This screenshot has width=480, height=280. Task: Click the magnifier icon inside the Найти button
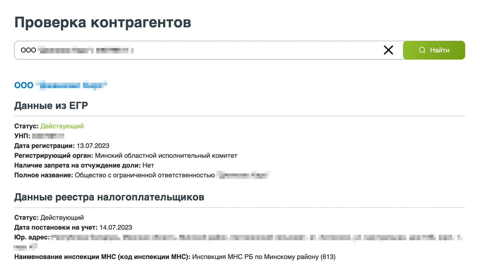(422, 50)
